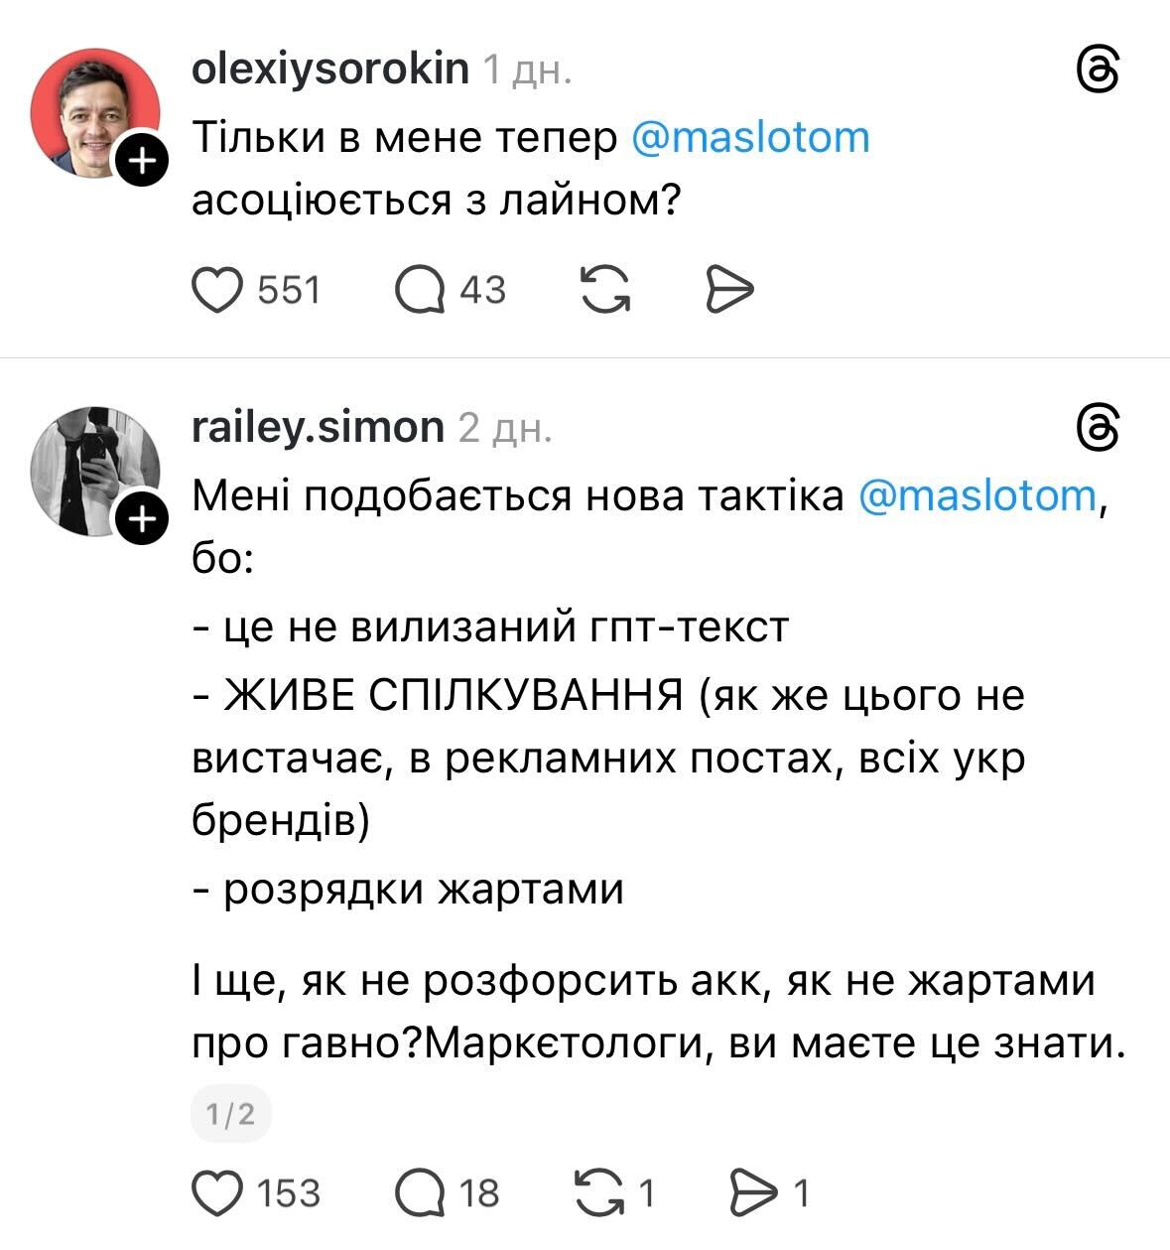
Task: Follow olexiysorokin using the plus badge
Action: pos(142,161)
